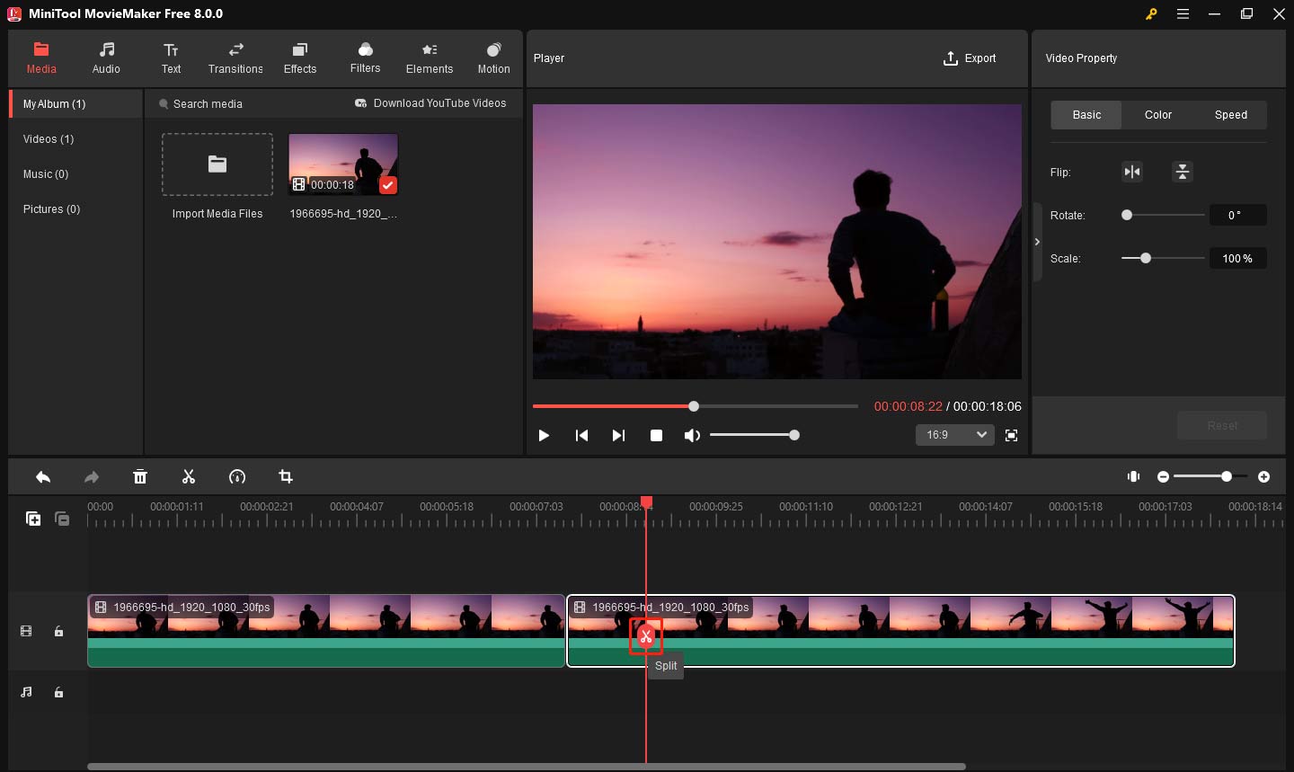Select Videos (1) category
The image size is (1294, 772).
pyautogui.click(x=76, y=139)
